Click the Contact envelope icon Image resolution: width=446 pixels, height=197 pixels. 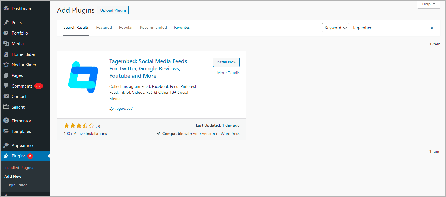tap(6, 96)
